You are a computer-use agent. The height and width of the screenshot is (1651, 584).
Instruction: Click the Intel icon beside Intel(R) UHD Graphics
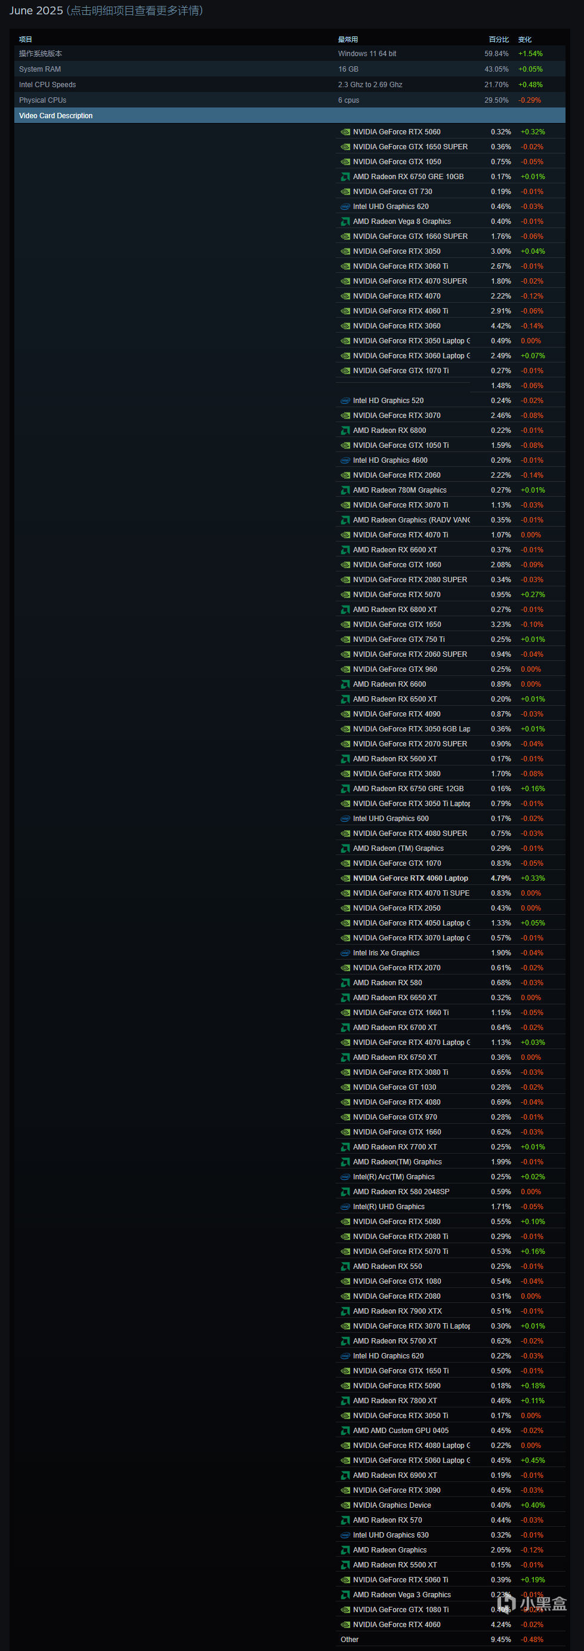[345, 1207]
